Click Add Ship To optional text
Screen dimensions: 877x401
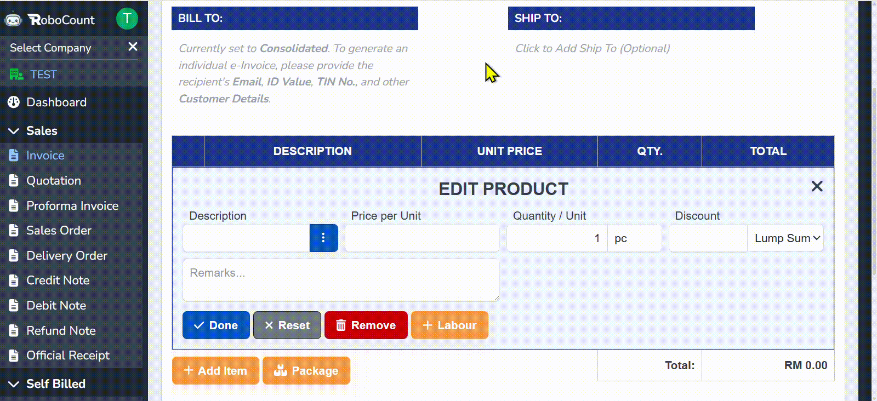[592, 48]
